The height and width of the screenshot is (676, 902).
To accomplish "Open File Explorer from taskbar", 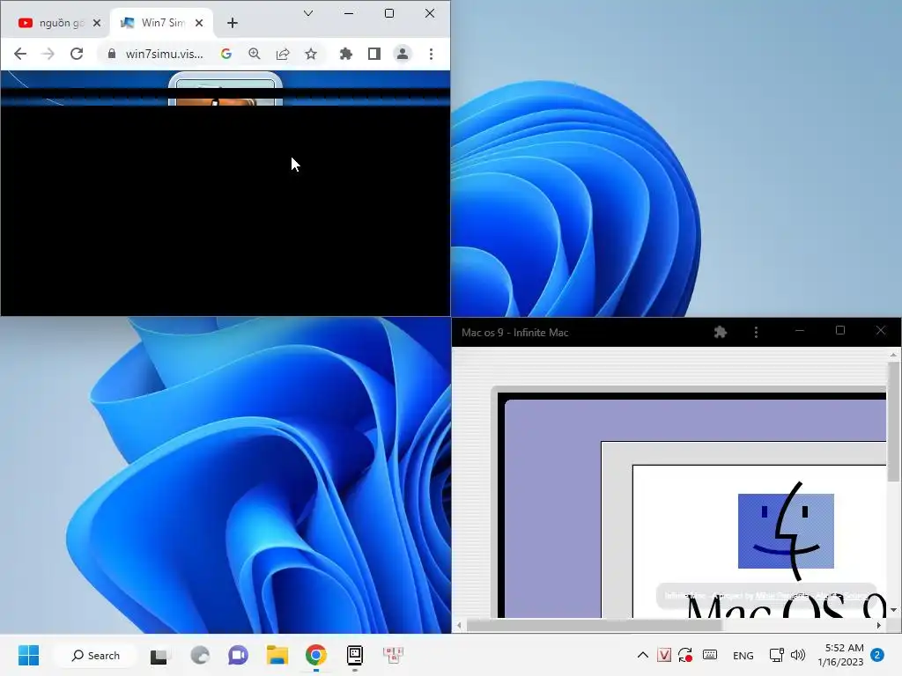I will [x=277, y=655].
